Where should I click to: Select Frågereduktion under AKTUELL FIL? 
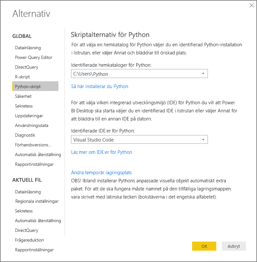pyautogui.click(x=28, y=240)
